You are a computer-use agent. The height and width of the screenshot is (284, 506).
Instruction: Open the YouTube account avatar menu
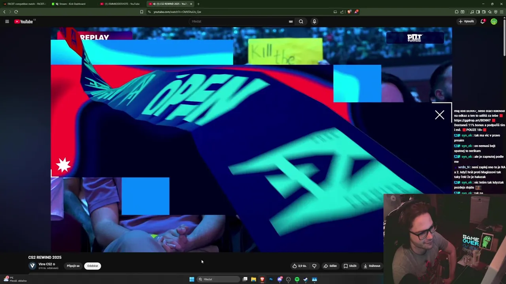(494, 21)
